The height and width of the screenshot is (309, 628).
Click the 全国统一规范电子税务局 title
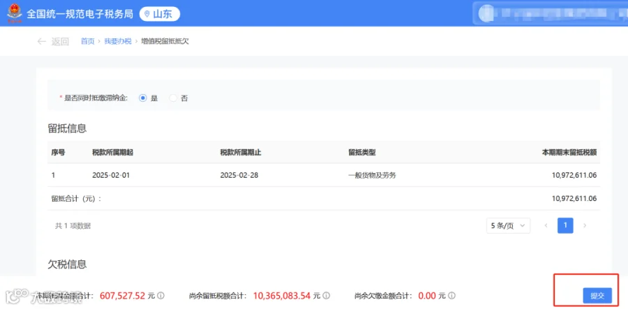80,14
